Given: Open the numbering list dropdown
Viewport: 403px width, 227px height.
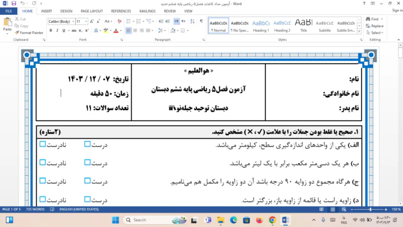Looking at the screenshot, I should [x=143, y=21].
